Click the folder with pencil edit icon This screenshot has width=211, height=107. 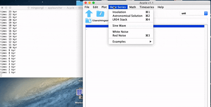(x=100, y=13)
